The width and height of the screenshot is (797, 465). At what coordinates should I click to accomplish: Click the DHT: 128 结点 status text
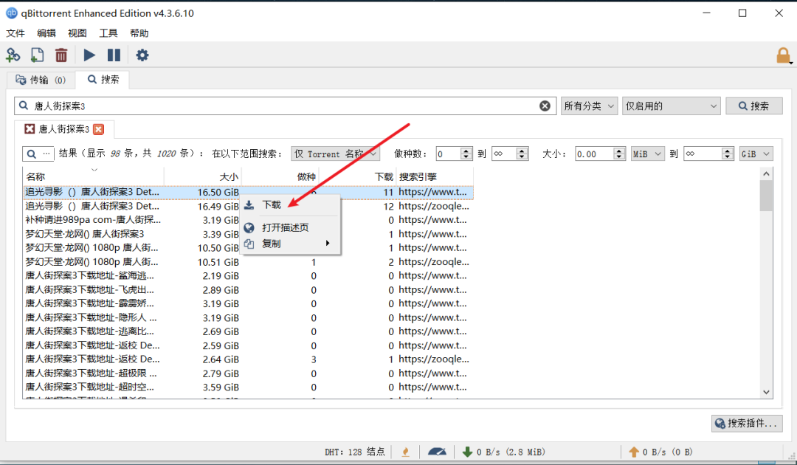355,452
